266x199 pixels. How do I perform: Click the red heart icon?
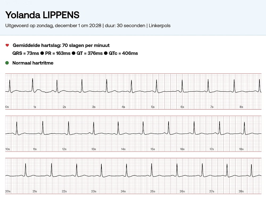click(7, 45)
